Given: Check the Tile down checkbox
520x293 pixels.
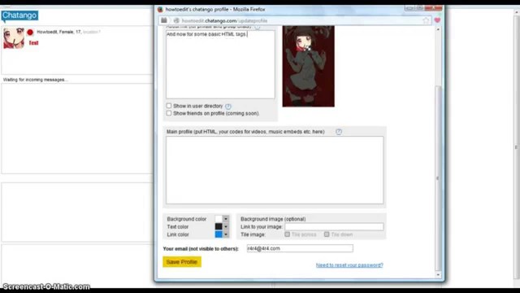Looking at the screenshot, I should point(327,234).
